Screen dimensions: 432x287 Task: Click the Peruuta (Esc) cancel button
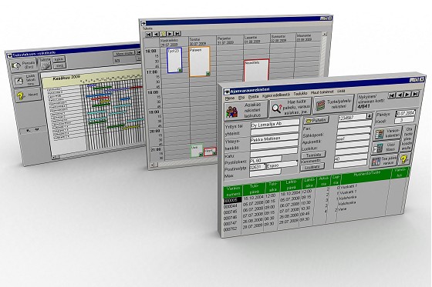[x=23, y=66]
